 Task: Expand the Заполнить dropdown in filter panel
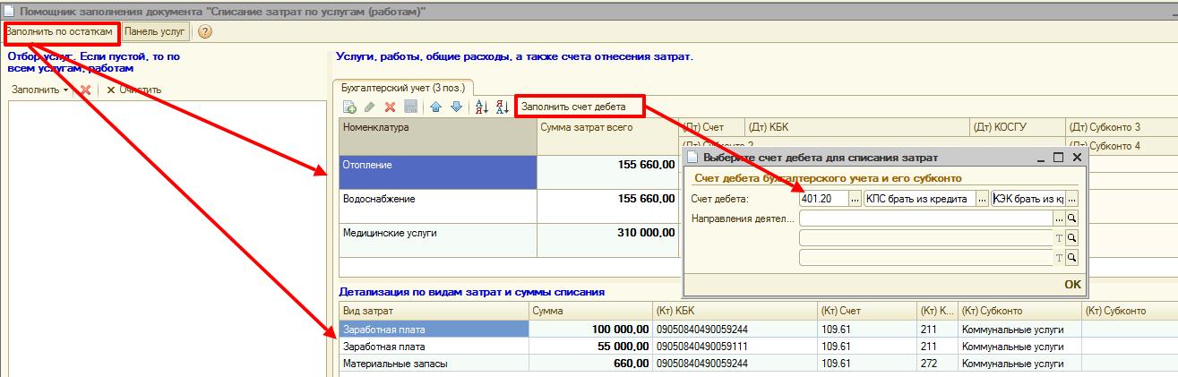point(40,90)
